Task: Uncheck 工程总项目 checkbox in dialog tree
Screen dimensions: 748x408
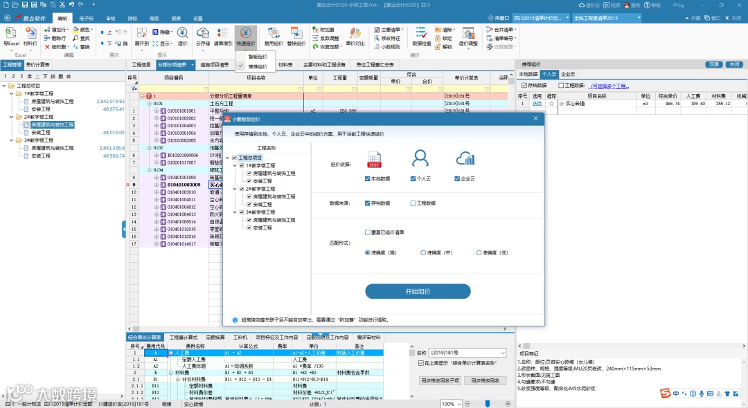Action: coord(234,158)
